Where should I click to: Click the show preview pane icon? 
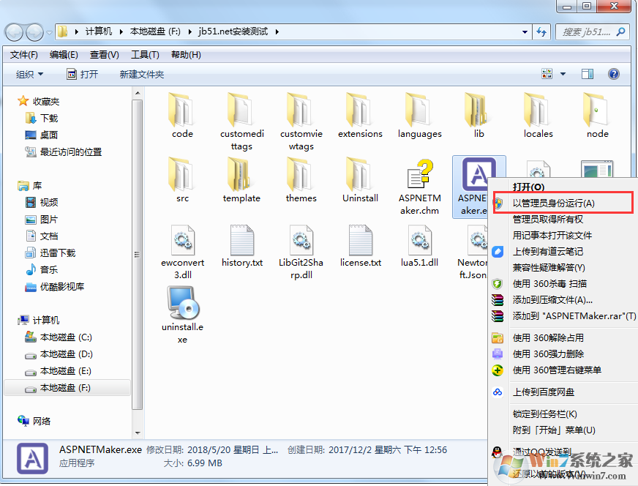(x=587, y=74)
